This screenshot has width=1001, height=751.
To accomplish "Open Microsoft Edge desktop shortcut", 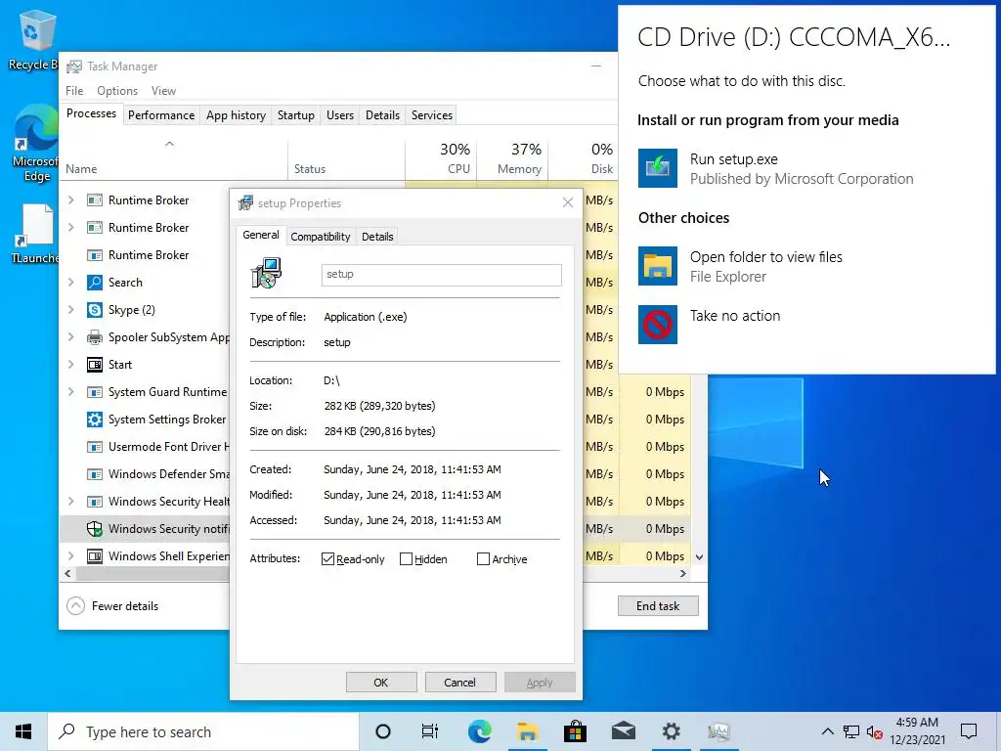I will pos(35,145).
